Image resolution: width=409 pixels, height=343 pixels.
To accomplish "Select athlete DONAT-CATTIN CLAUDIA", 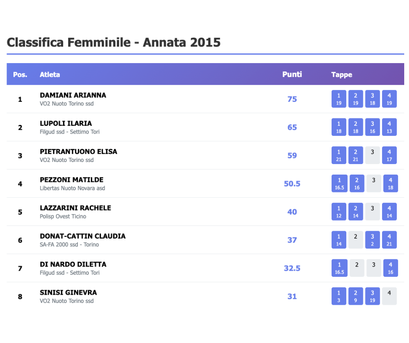I will (x=83, y=236).
